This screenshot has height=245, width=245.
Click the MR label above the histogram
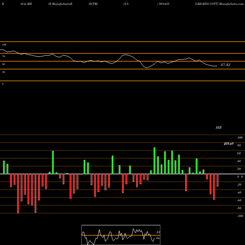point(219,127)
